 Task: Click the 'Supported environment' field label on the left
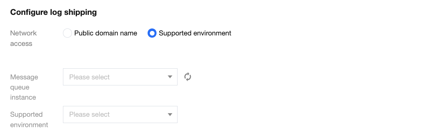click(29, 120)
